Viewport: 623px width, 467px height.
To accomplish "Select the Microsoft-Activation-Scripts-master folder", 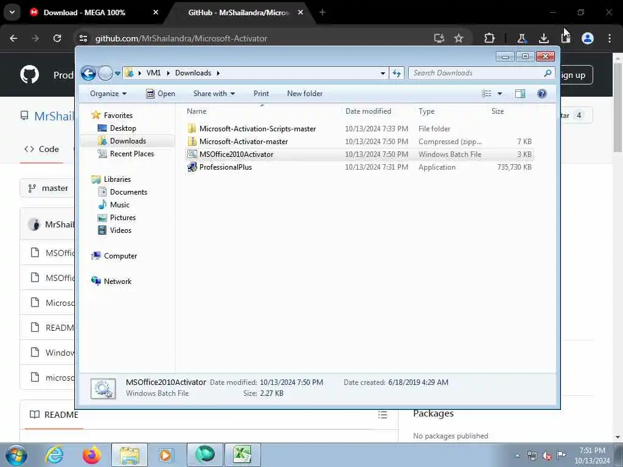I will (x=257, y=129).
